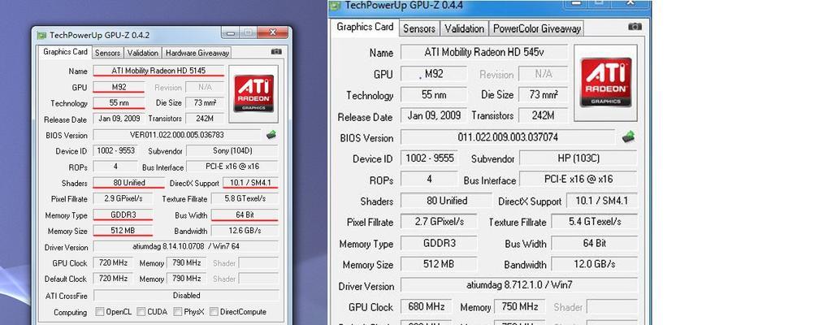Viewport: 819px width, 325px height.
Task: Enable the OpenCL checkbox
Action: tap(100, 311)
